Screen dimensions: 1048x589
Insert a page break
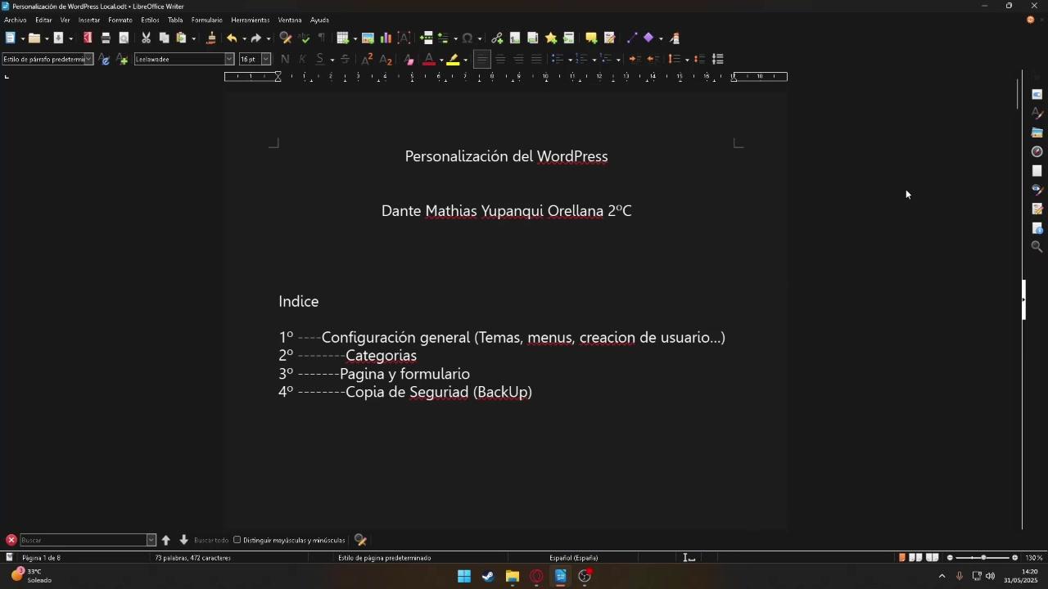[426, 38]
